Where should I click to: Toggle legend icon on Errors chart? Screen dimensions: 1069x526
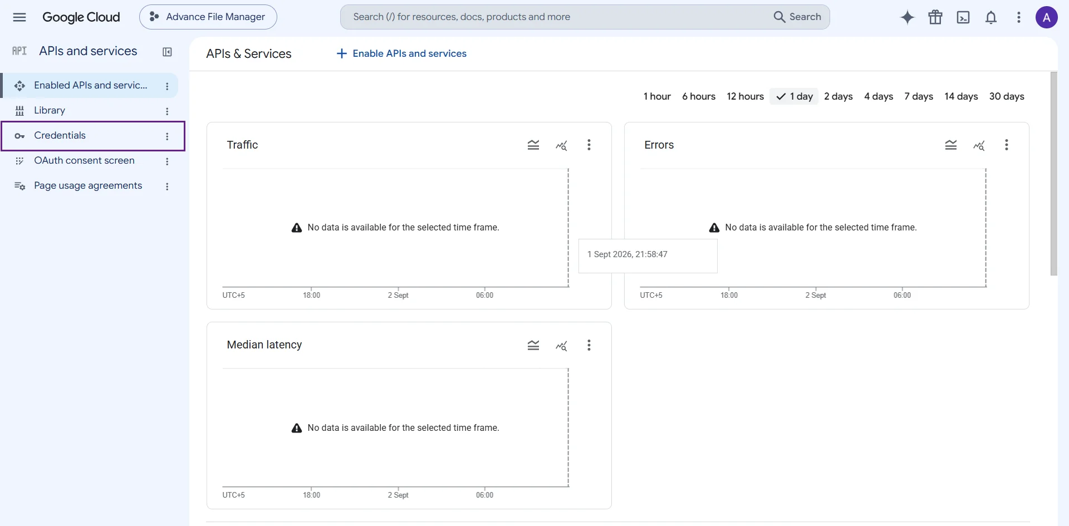tap(951, 145)
